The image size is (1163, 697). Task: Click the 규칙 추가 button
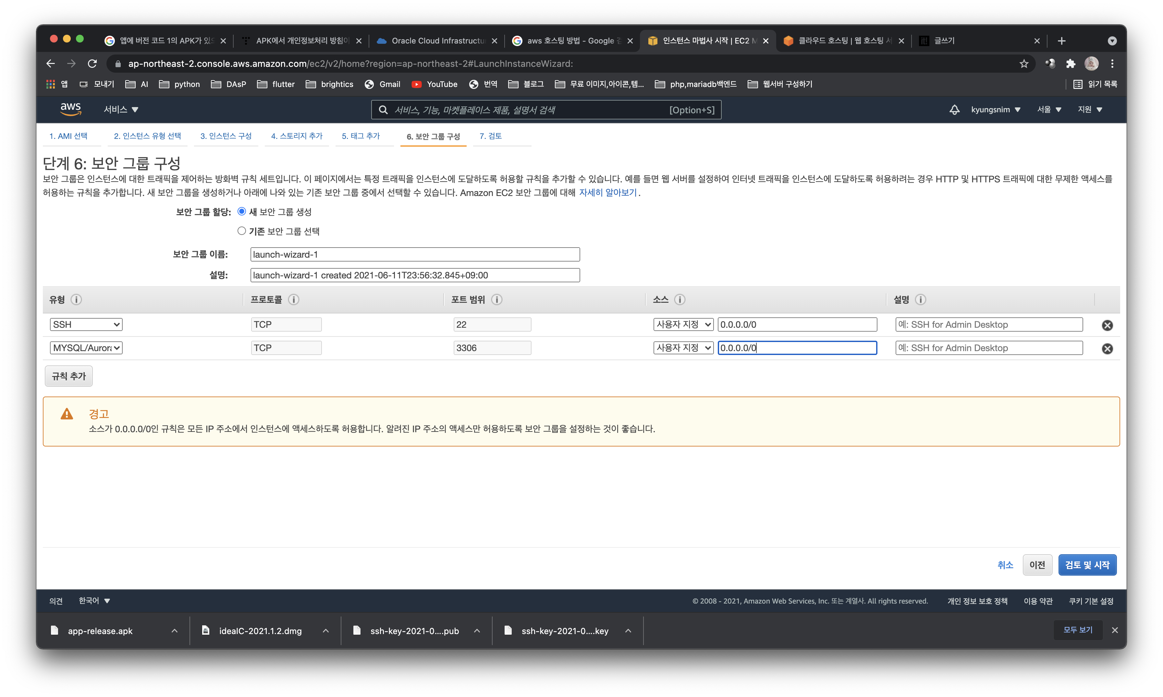pos(68,376)
